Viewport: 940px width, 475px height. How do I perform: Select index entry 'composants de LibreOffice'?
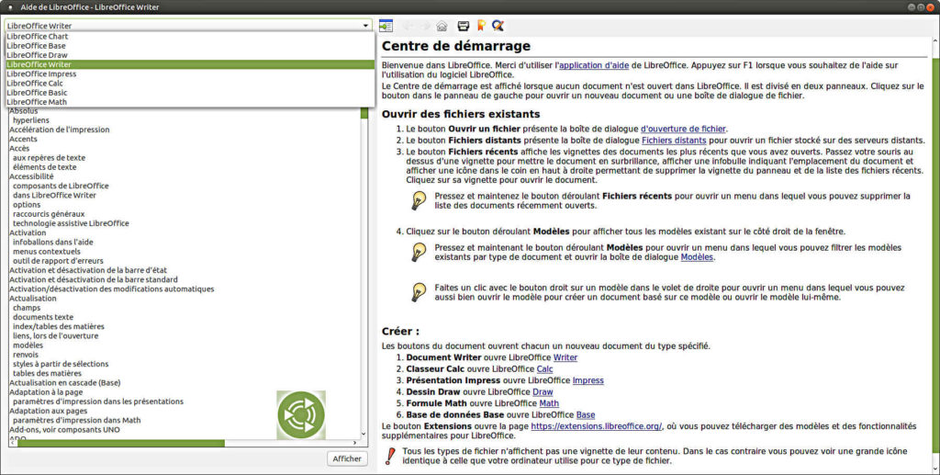tap(61, 186)
